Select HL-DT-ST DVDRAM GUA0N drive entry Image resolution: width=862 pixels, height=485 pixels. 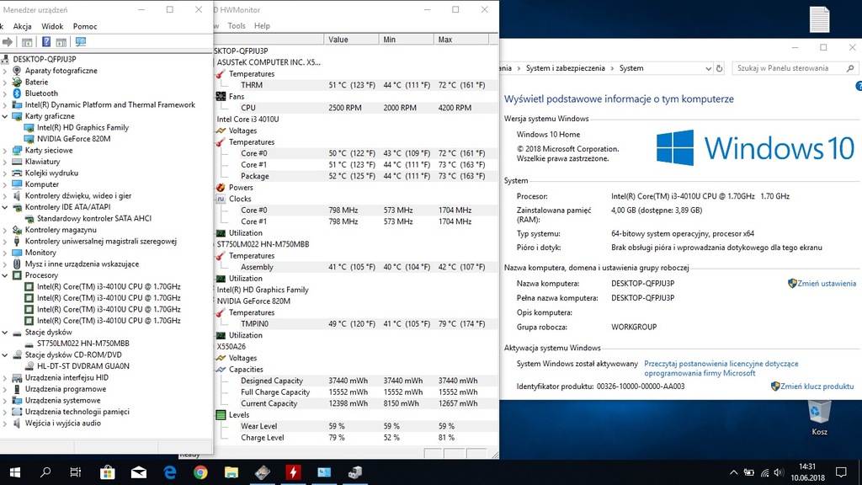tap(83, 366)
